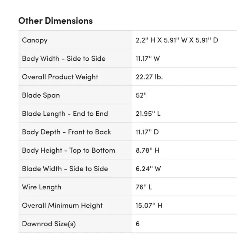Viewport: 237px width, 237px height.
Task: Select the Canopy row label
Action: click(35, 40)
